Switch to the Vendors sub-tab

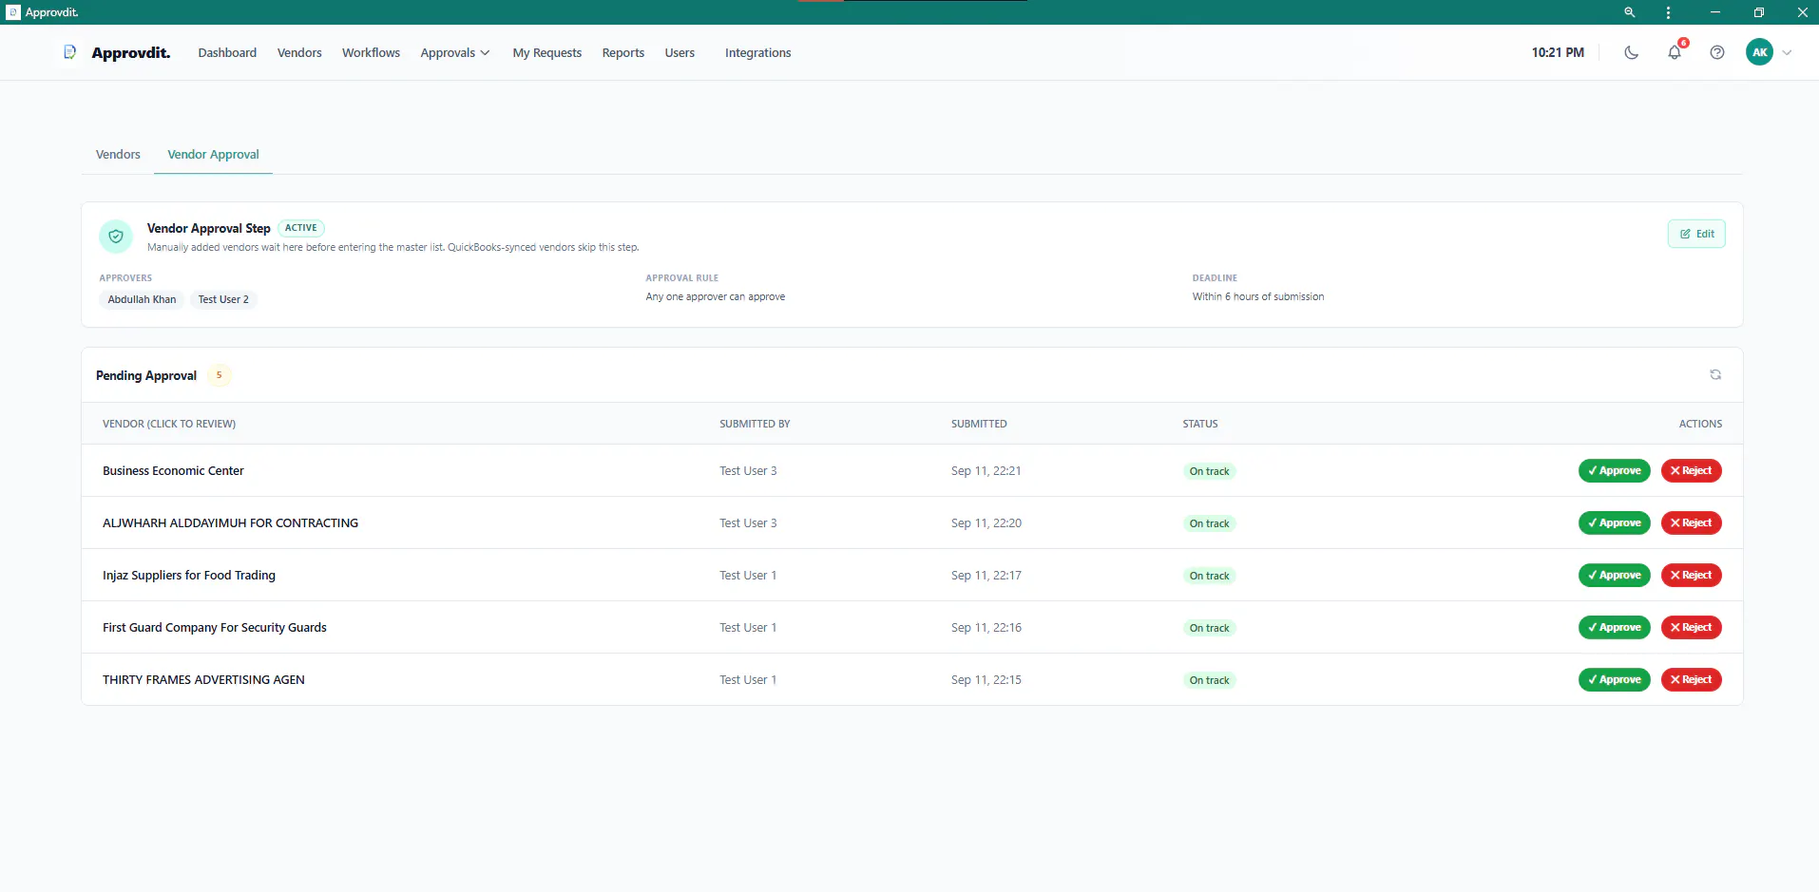click(118, 154)
